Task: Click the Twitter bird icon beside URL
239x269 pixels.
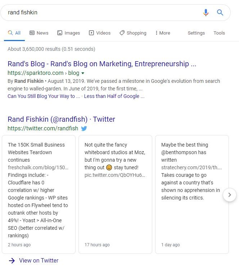Action: tap(84, 128)
